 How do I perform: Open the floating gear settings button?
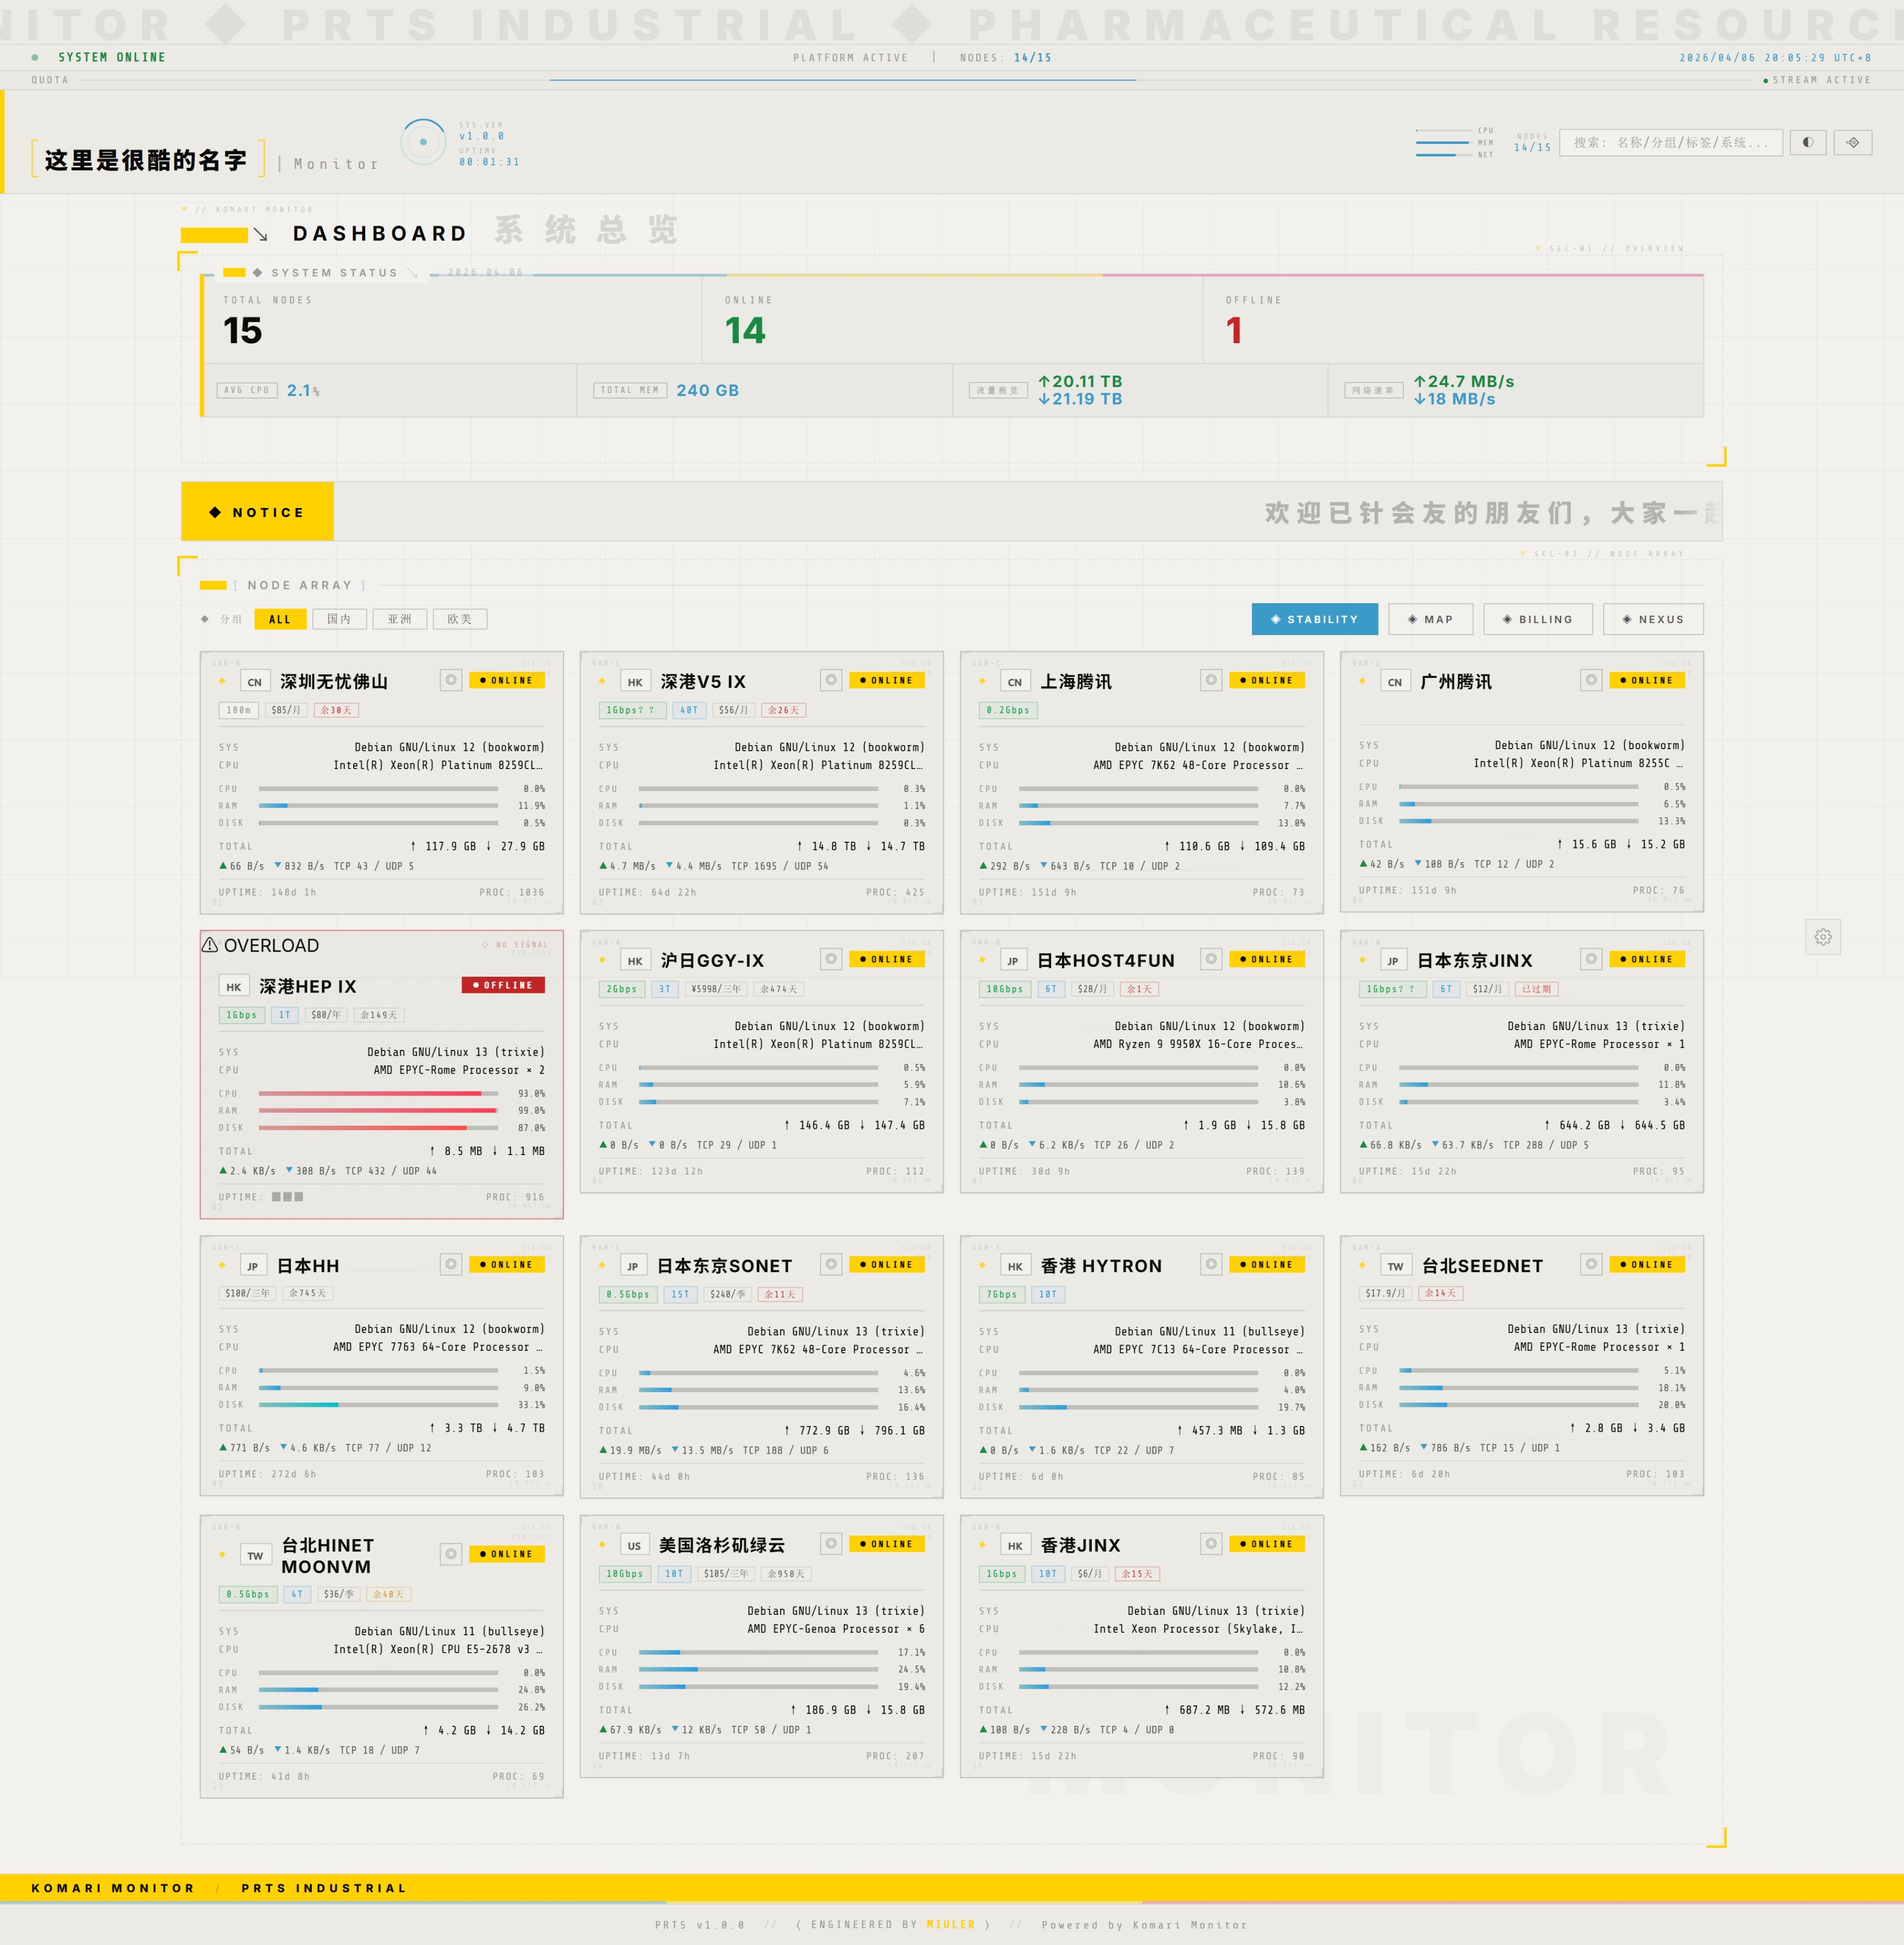[1823, 937]
